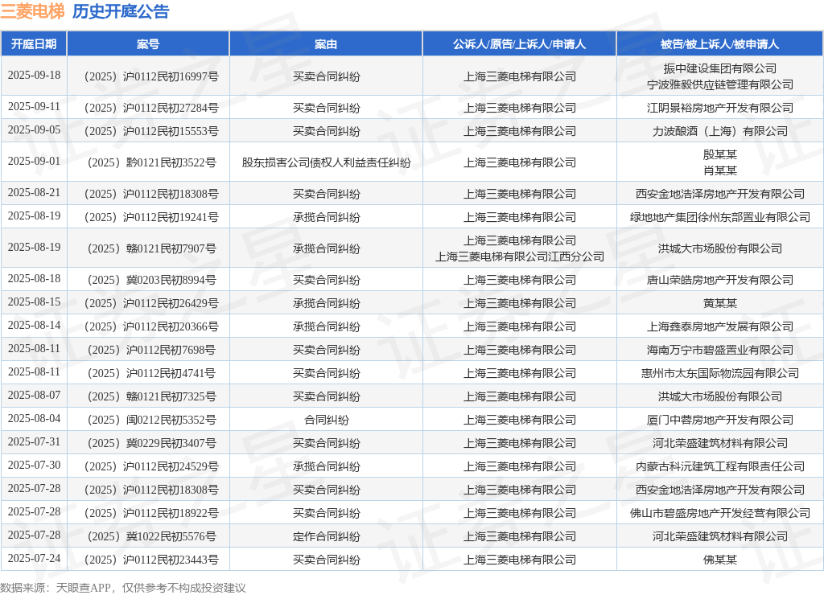
Task: Click defendant 殷某某
Action: [720, 154]
